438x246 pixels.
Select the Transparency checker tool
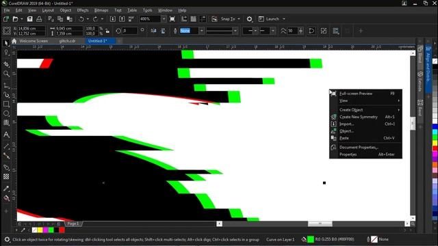point(6,177)
